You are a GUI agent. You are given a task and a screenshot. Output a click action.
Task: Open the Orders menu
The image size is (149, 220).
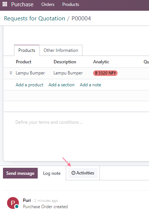coord(48,4)
